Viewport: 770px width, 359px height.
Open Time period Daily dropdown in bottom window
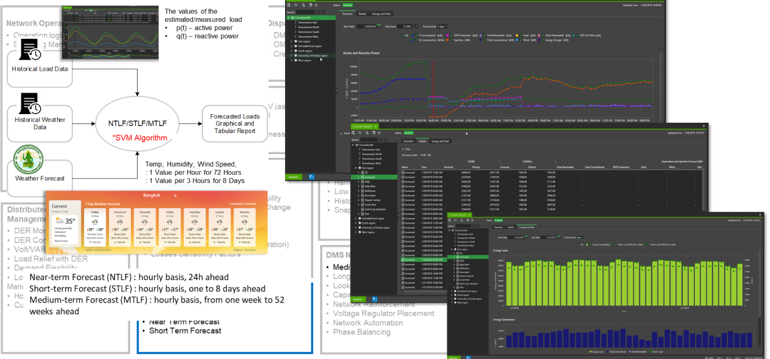pos(580,237)
